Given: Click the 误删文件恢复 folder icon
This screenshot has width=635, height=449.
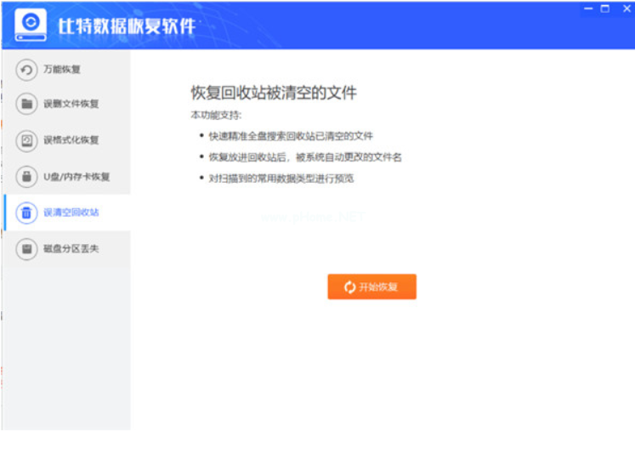Looking at the screenshot, I should click(26, 104).
